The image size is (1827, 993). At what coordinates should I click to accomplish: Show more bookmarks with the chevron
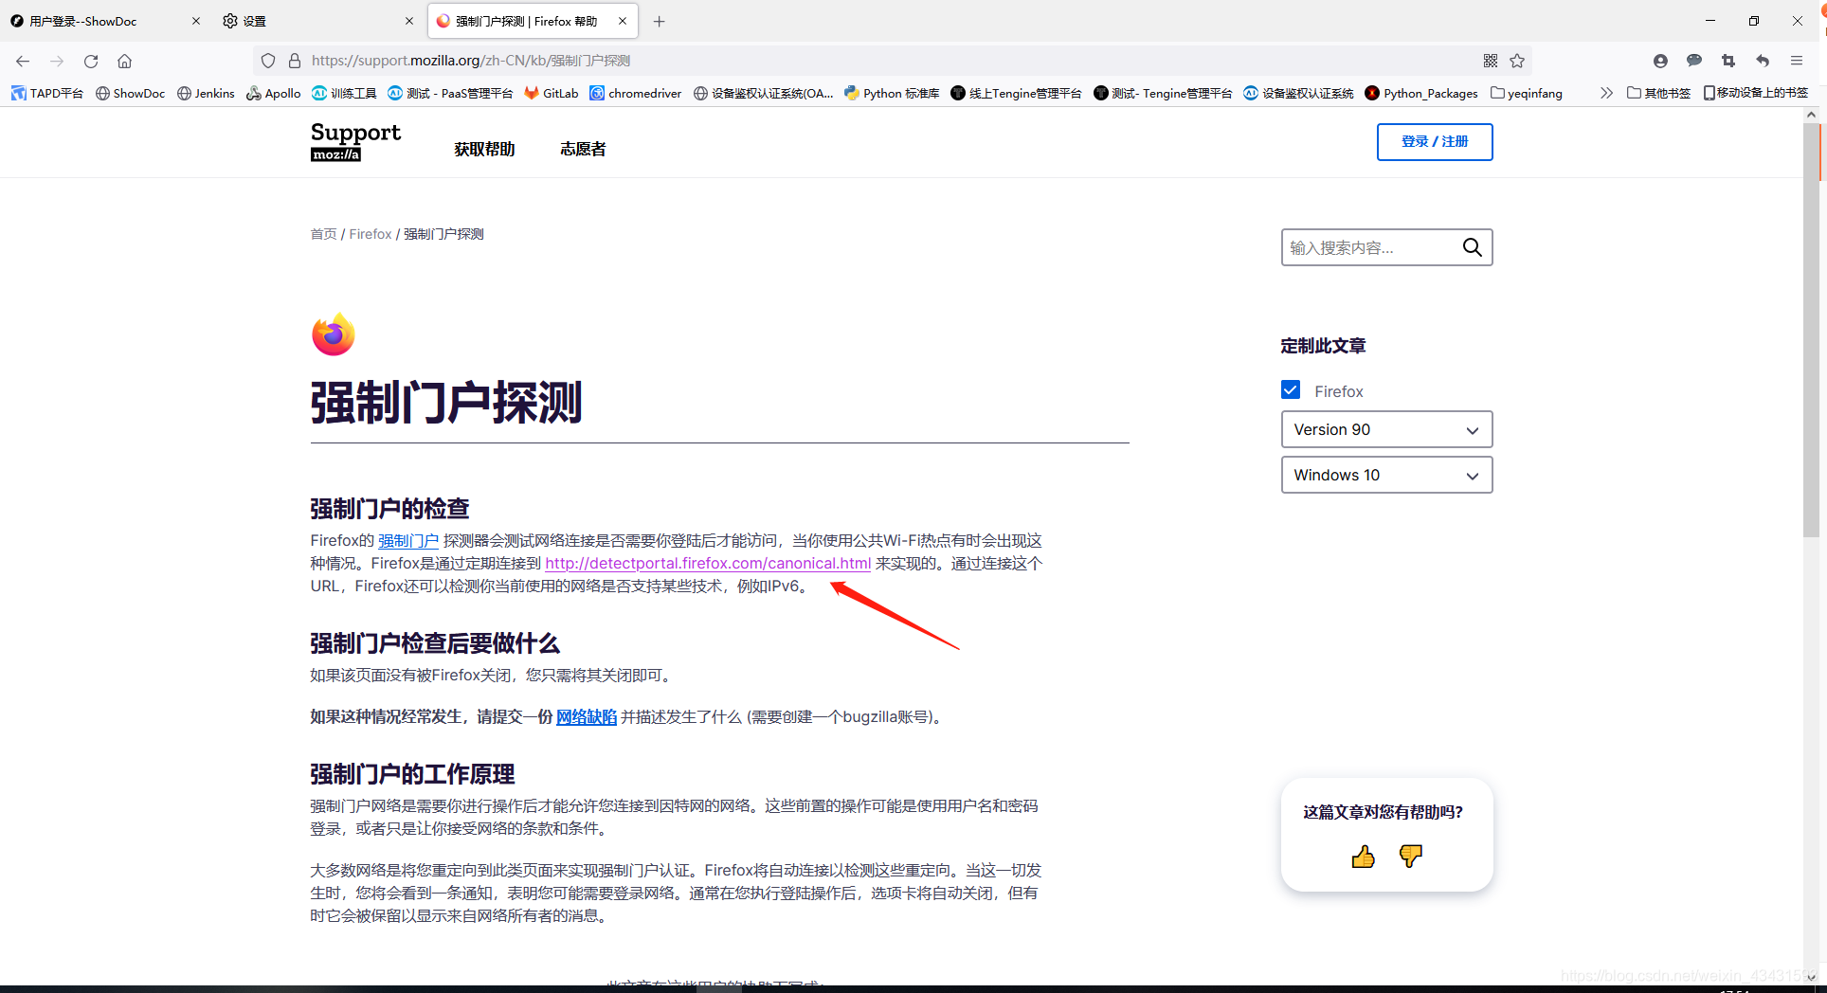point(1606,93)
